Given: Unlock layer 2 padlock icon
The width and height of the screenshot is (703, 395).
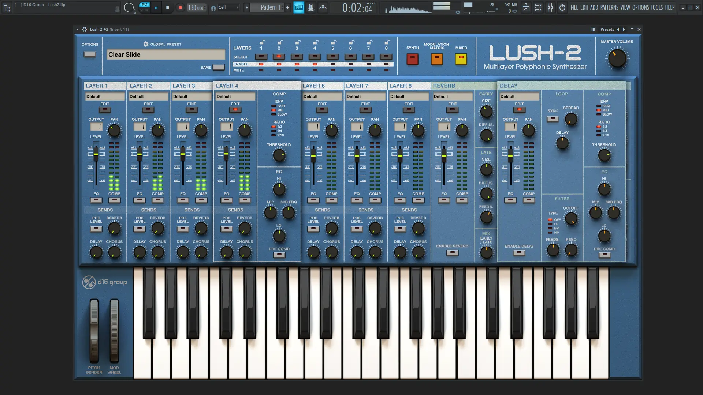Looking at the screenshot, I should (x=280, y=42).
